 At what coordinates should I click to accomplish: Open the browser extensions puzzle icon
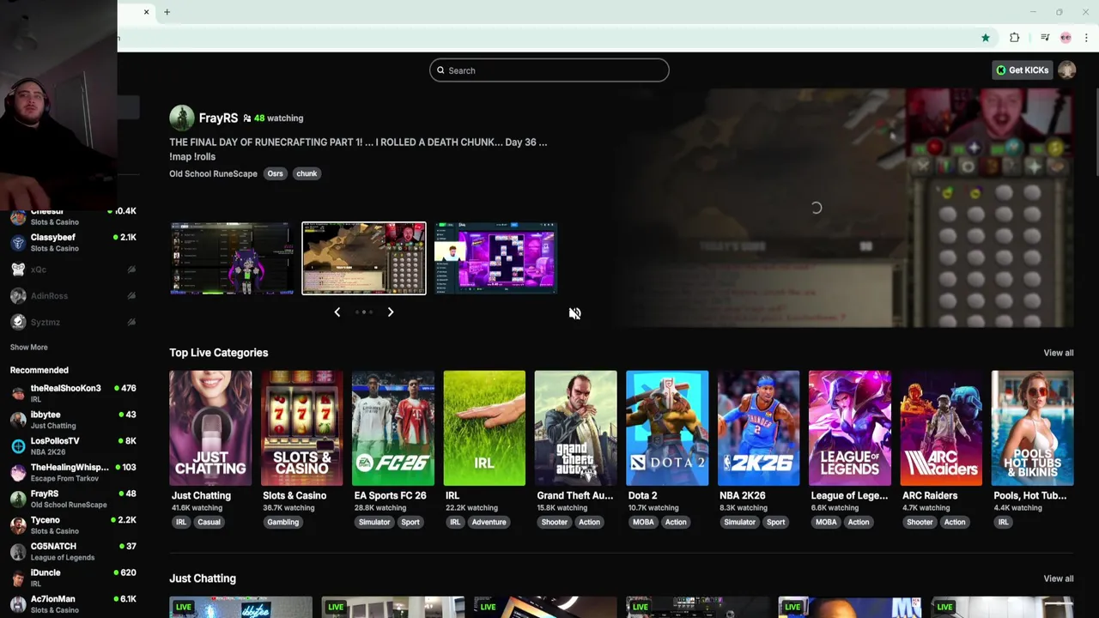1015,38
